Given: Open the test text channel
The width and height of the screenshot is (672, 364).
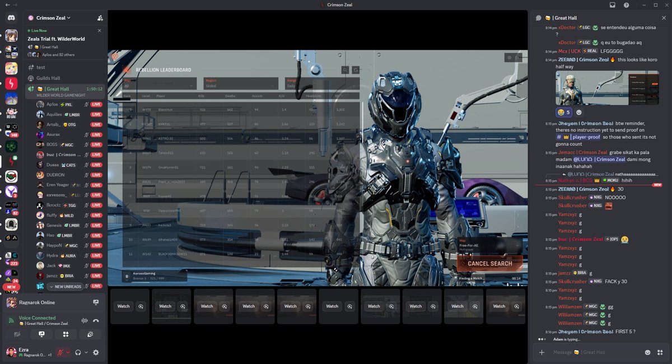Looking at the screenshot, I should coord(64,67).
